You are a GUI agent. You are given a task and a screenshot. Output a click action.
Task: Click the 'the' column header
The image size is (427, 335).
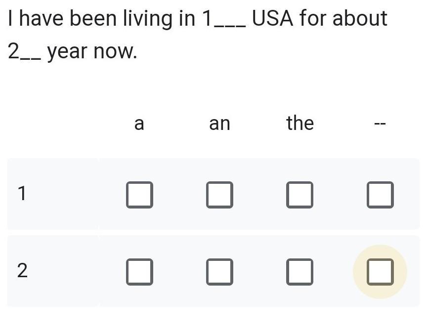(300, 123)
